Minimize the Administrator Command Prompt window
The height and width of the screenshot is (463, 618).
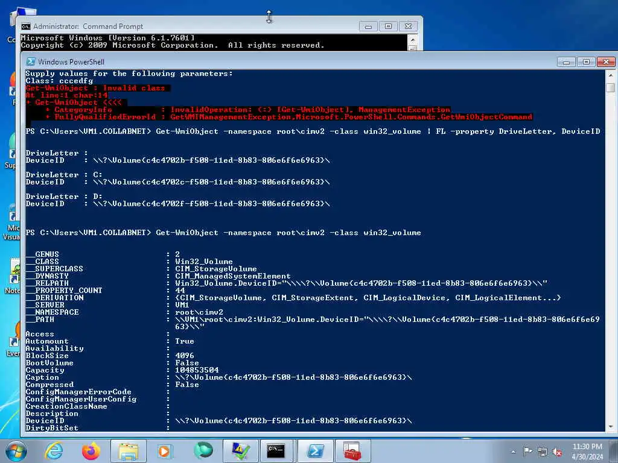[x=369, y=27]
